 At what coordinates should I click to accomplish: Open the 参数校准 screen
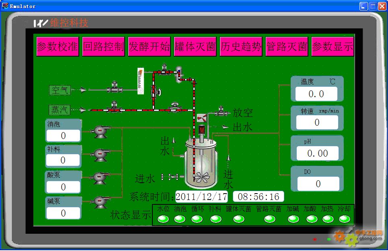click(x=57, y=47)
